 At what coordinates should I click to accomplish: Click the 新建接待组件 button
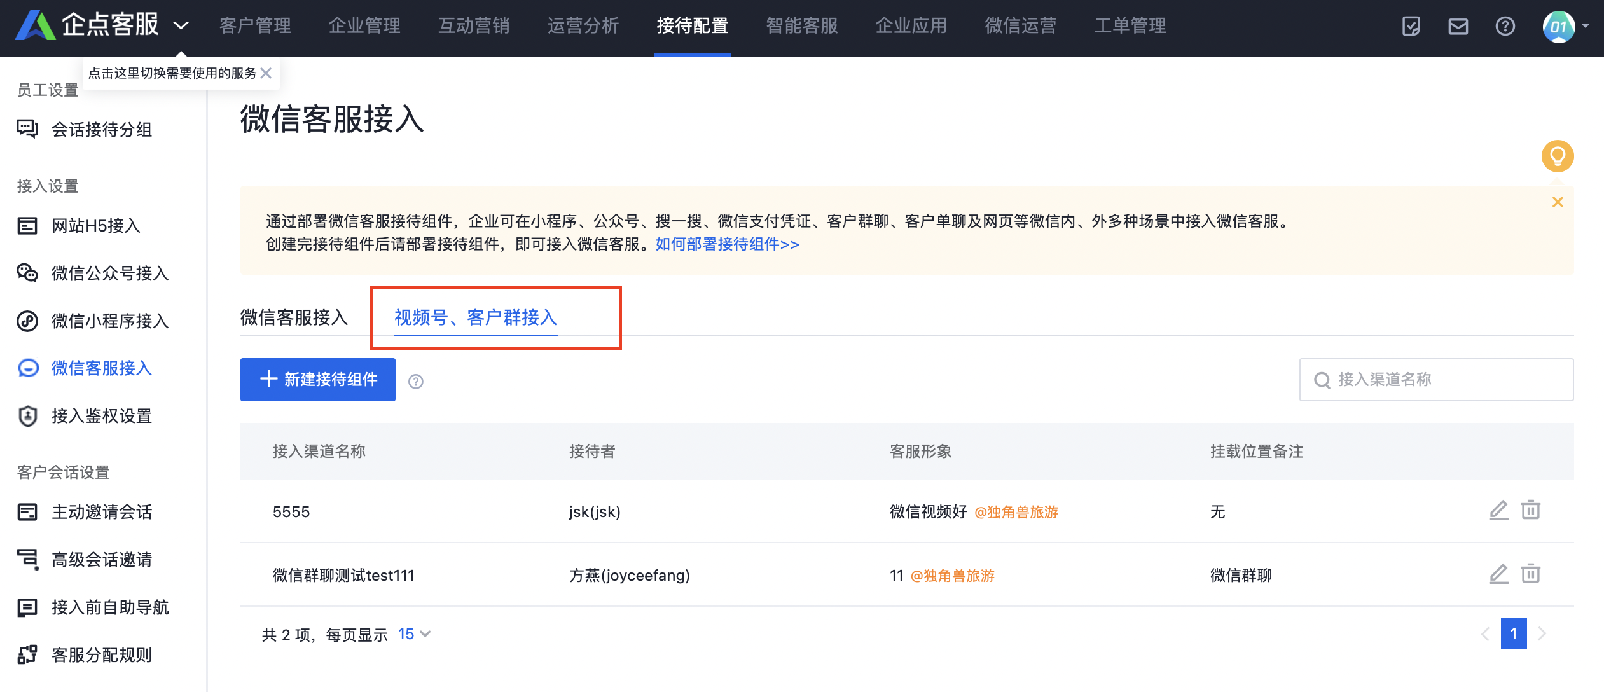point(318,380)
